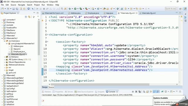Viewport: 188px width, 106px height.
Task: Click Remove All Terminated Launches icon
Action: click(140, 92)
